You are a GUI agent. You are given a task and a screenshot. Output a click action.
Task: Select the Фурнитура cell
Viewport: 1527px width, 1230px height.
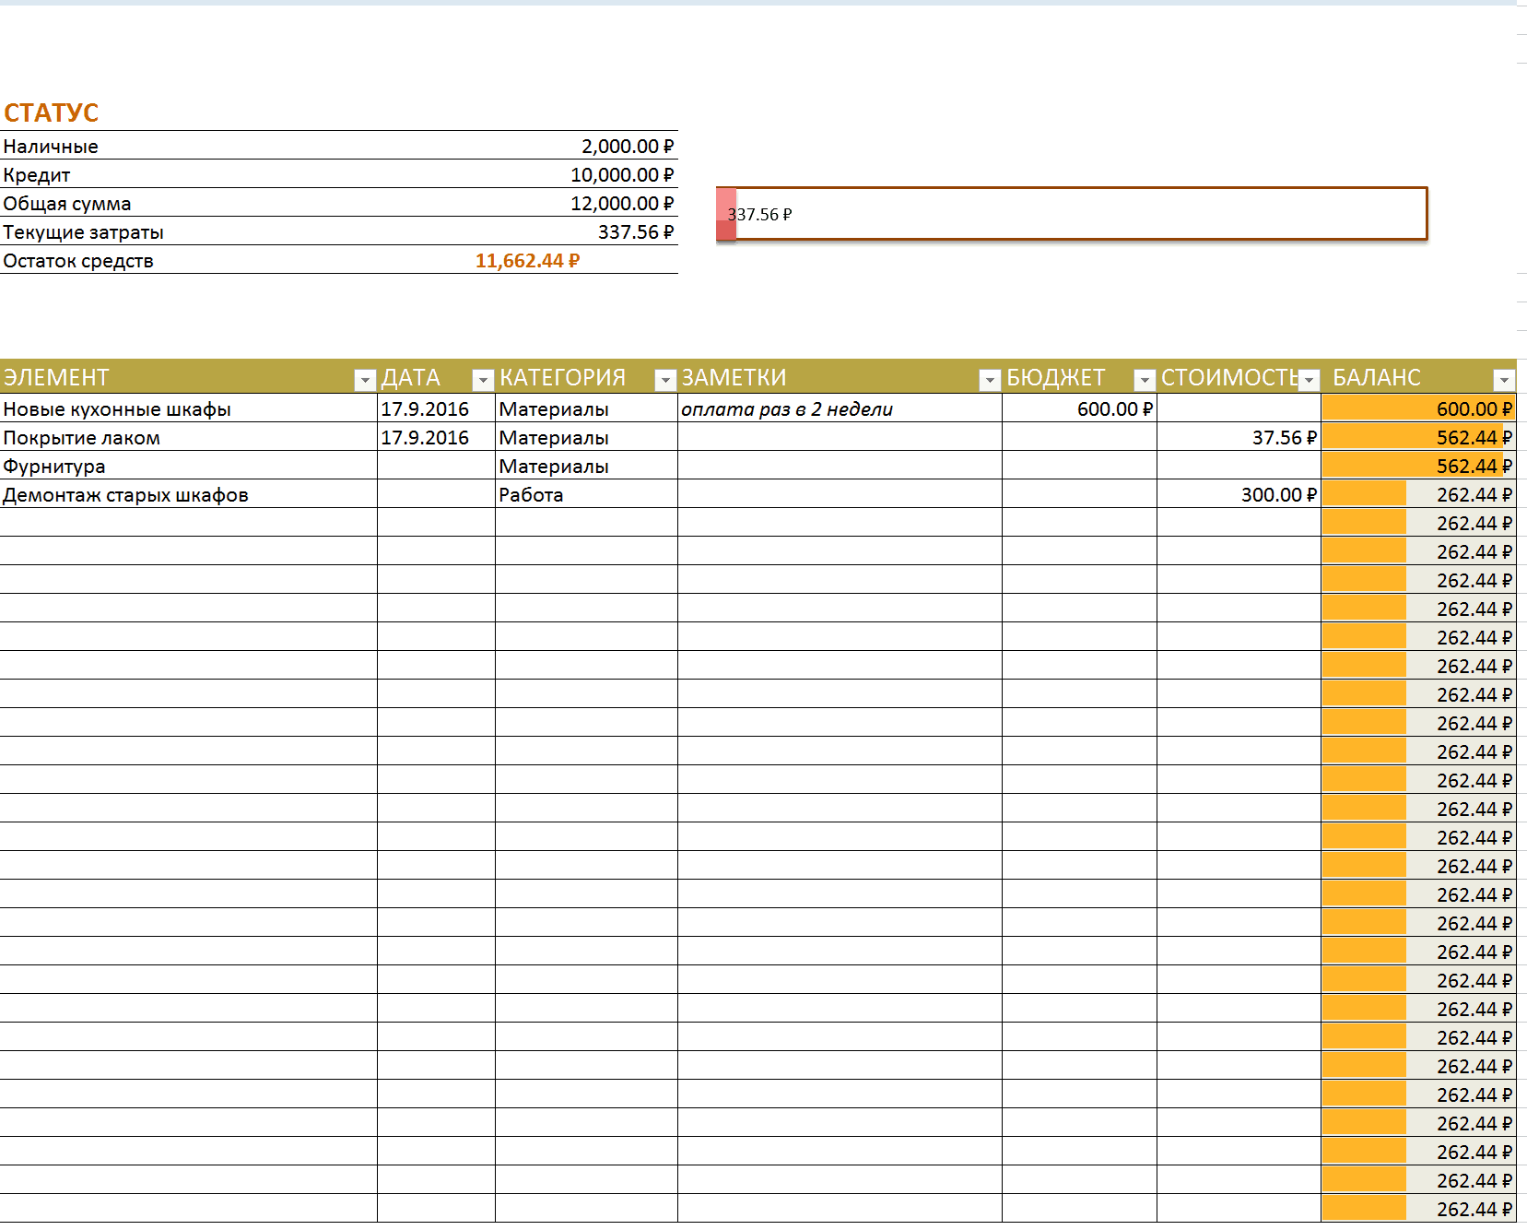click(188, 466)
